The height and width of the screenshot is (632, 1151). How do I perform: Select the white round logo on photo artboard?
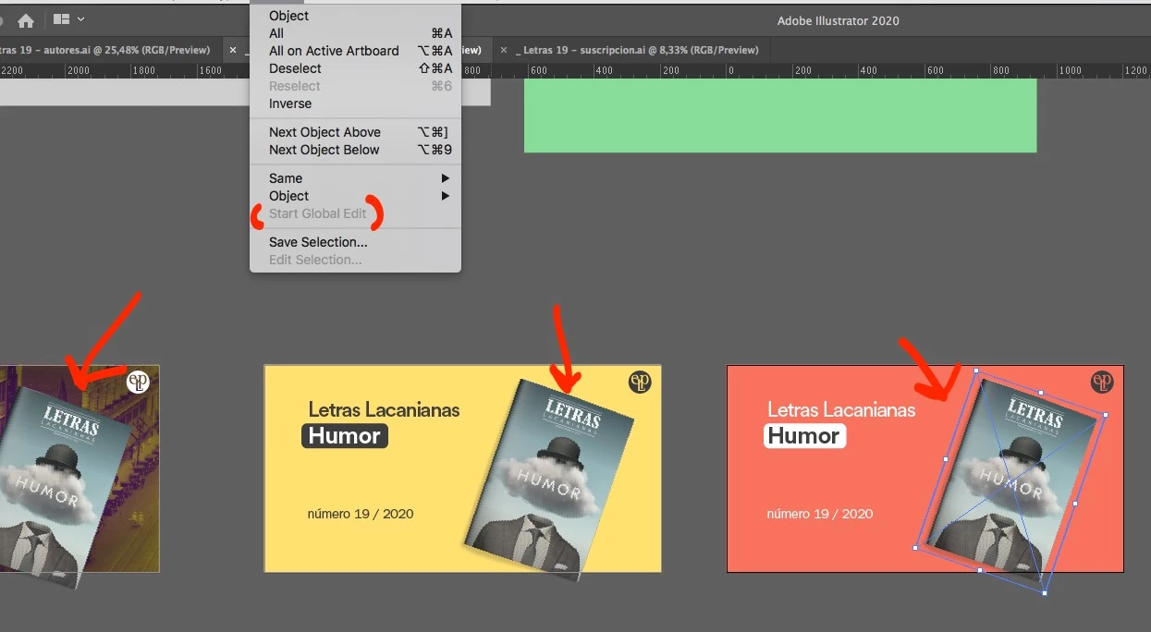(138, 382)
